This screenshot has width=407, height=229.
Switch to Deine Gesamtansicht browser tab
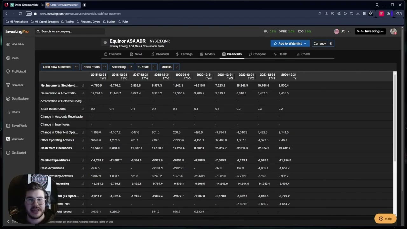pyautogui.click(x=27, y=5)
